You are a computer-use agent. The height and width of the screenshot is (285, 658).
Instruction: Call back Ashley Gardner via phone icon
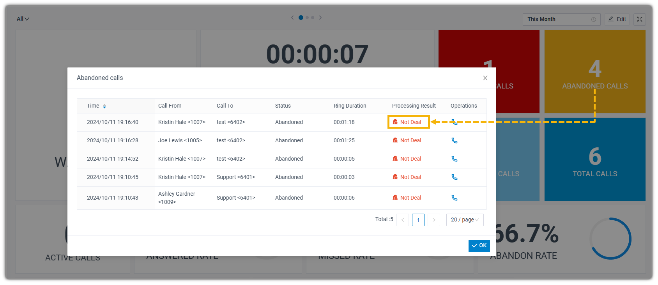454,198
